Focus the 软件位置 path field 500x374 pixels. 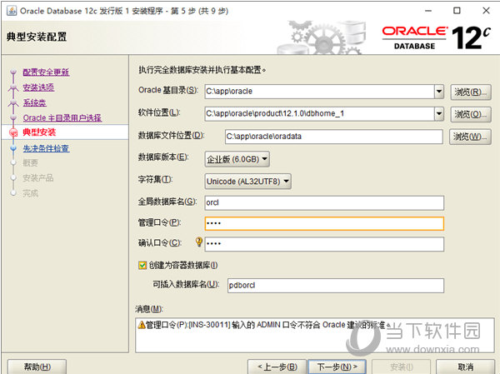319,113
